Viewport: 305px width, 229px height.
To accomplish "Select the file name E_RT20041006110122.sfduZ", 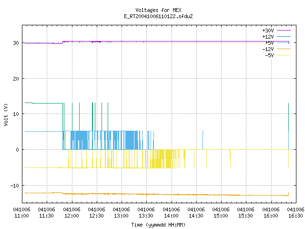I will [158, 16].
